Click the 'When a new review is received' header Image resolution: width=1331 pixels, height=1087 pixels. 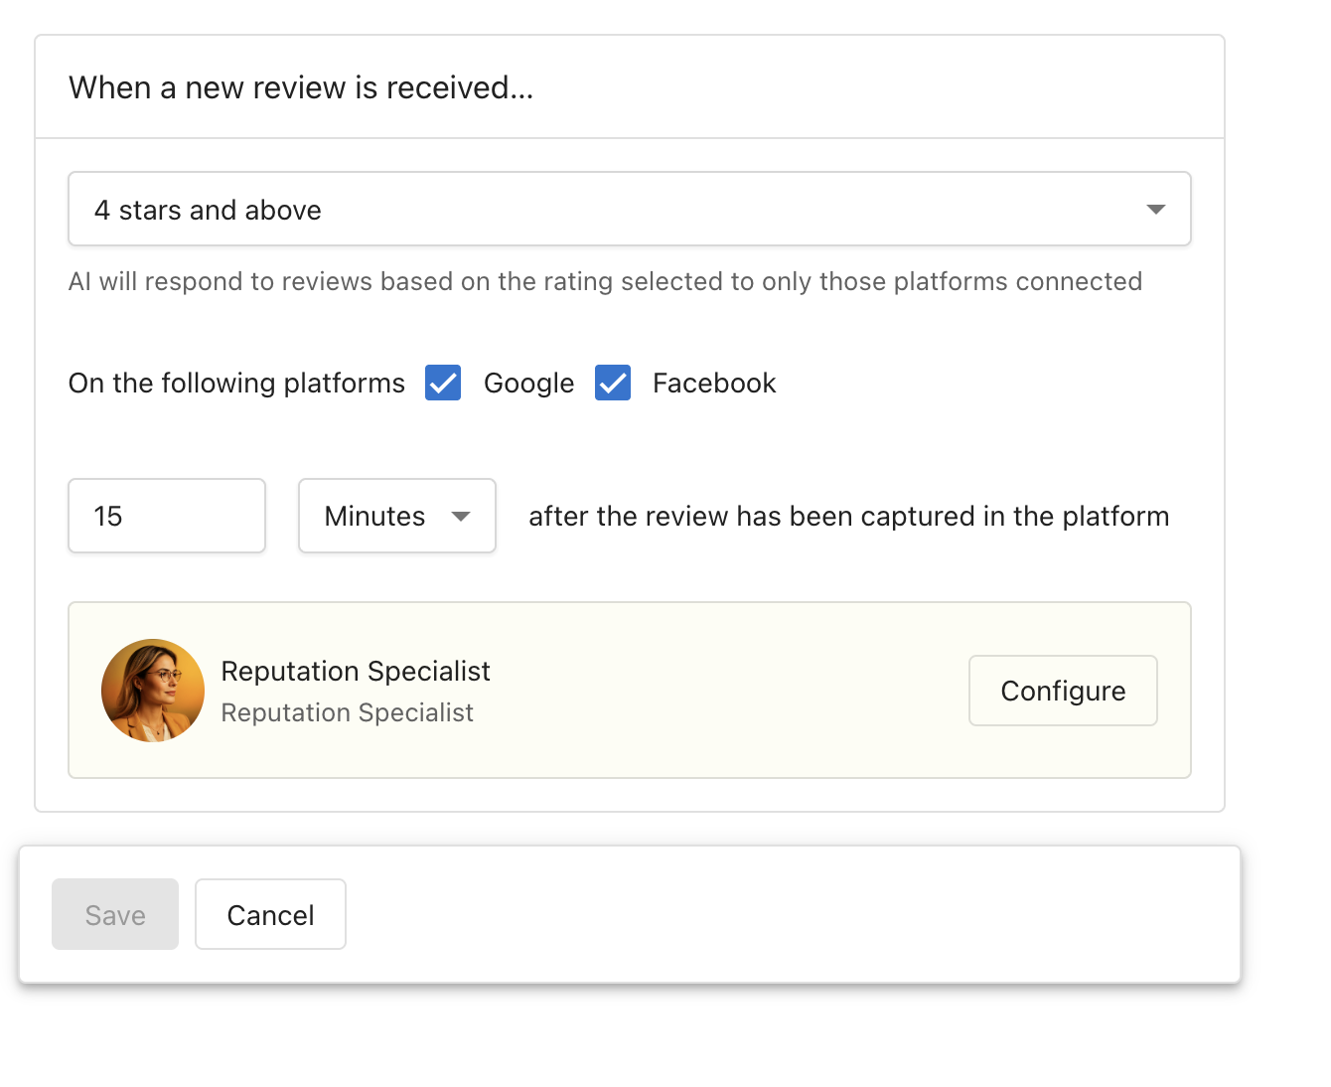click(300, 87)
